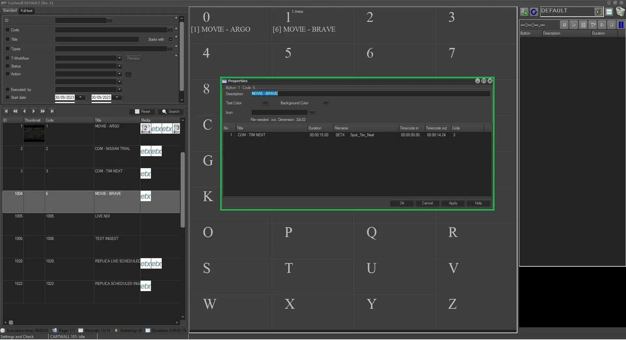Open the cartwall browse icon in DEFAULT field
Image resolution: width=626 pixels, height=340 pixels.
pos(598,12)
